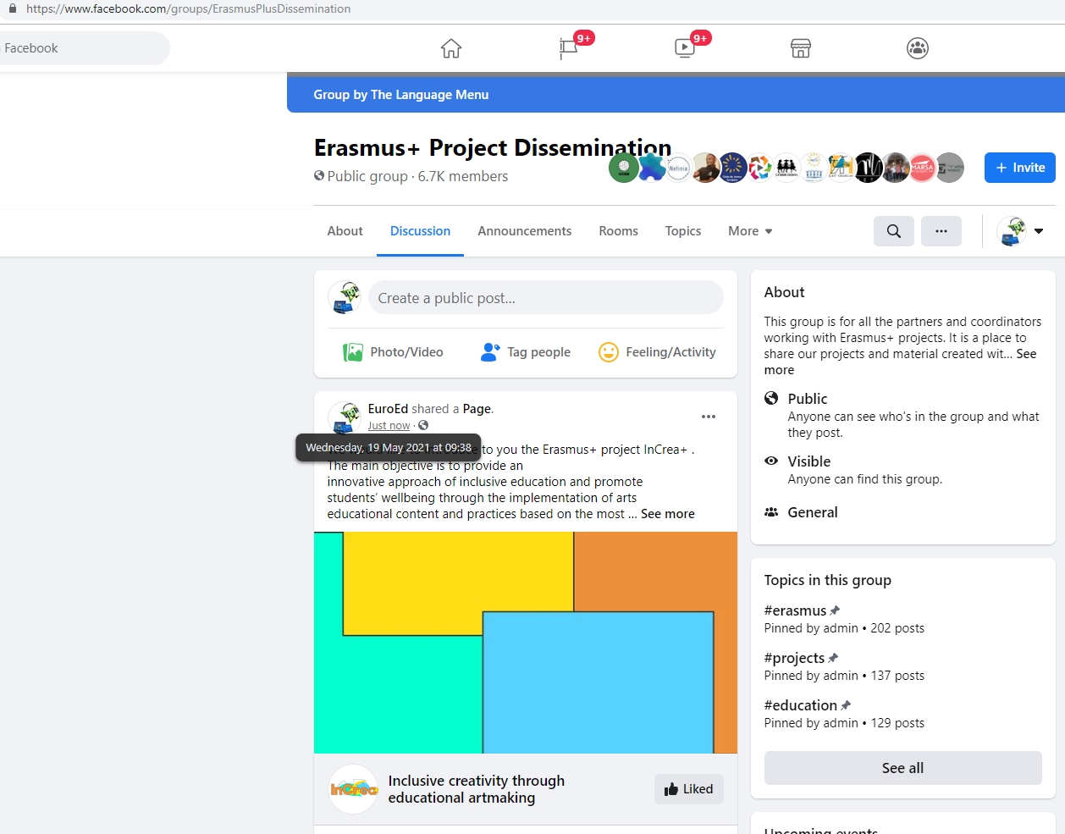The image size is (1065, 834).
Task: Click the Invite button
Action: [x=1020, y=168]
